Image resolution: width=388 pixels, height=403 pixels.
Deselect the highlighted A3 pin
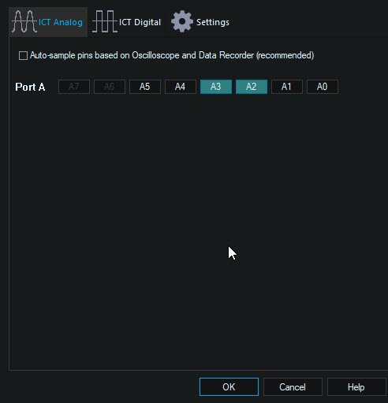coord(216,87)
